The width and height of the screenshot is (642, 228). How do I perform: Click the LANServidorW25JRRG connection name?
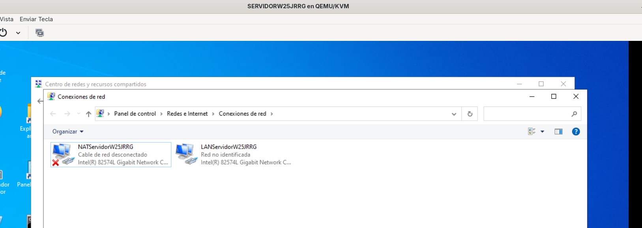tap(228, 147)
